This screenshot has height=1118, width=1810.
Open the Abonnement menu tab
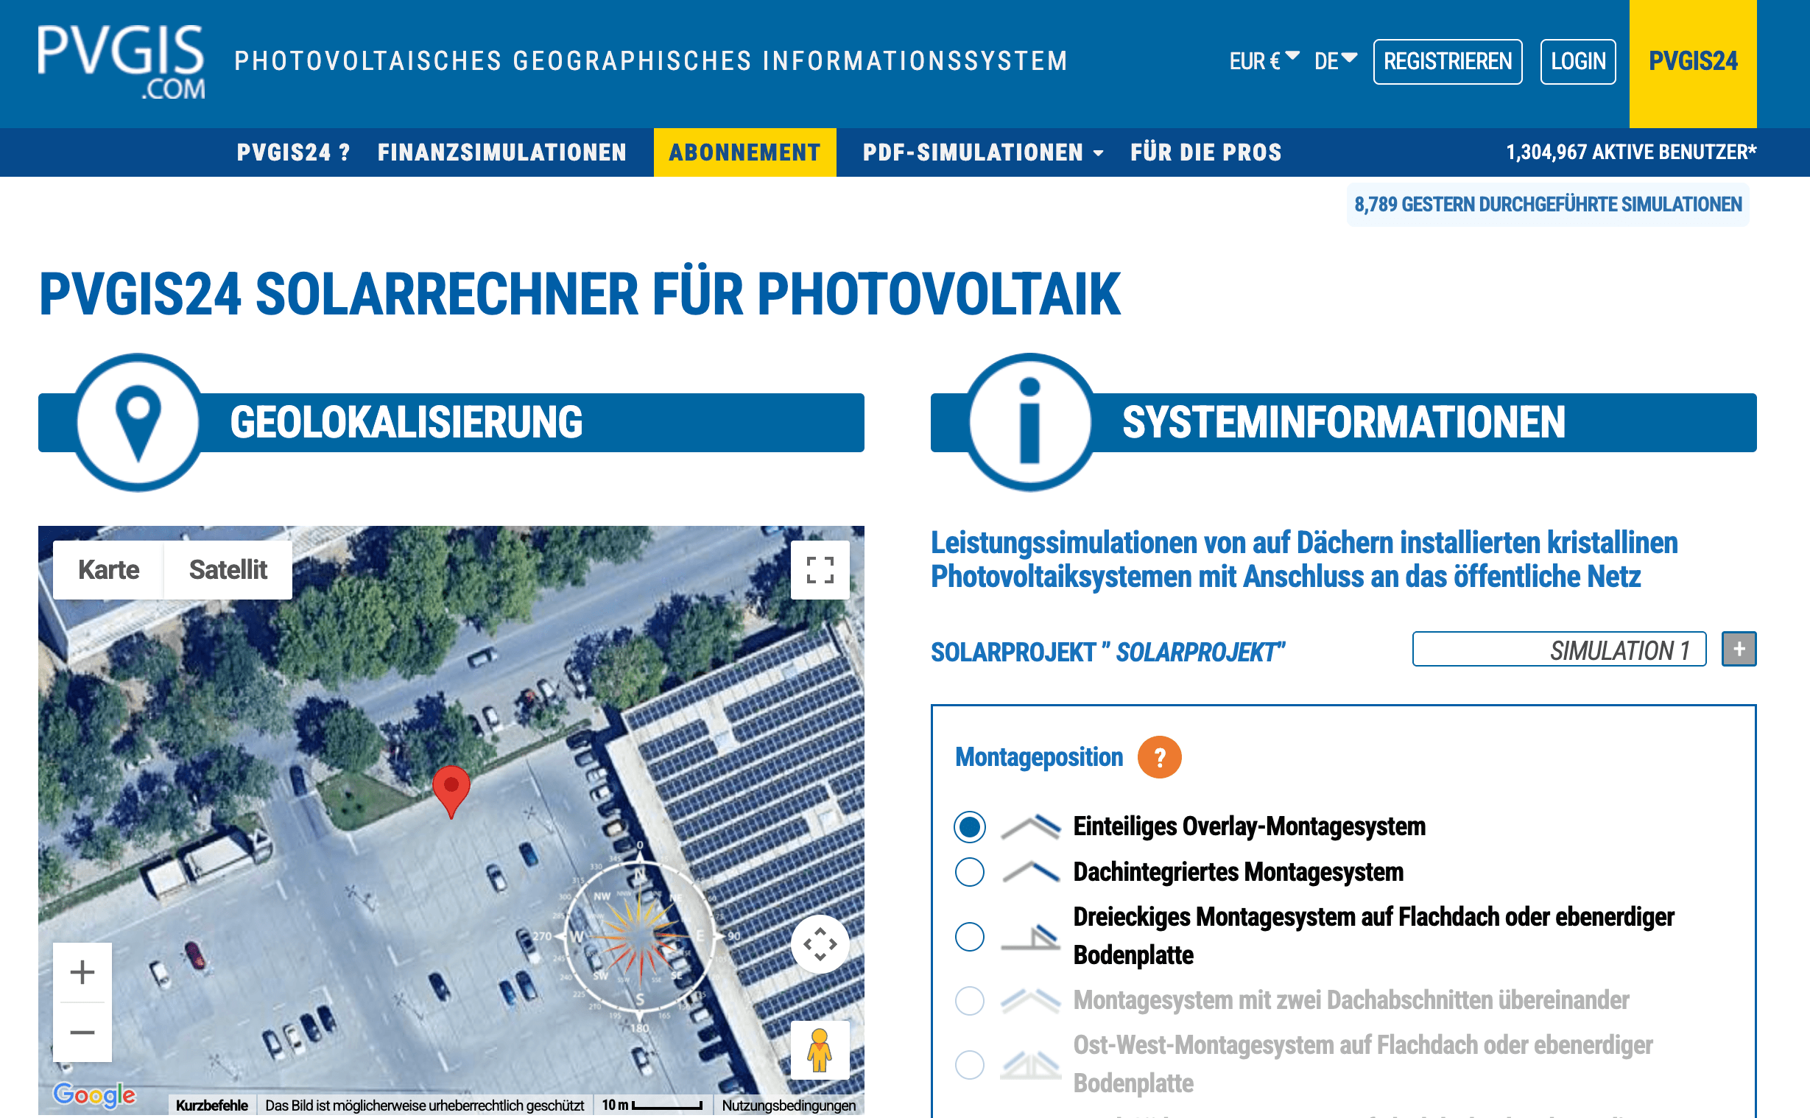(x=744, y=152)
